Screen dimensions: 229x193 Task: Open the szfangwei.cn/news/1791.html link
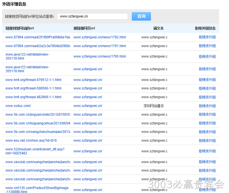tap(100, 46)
